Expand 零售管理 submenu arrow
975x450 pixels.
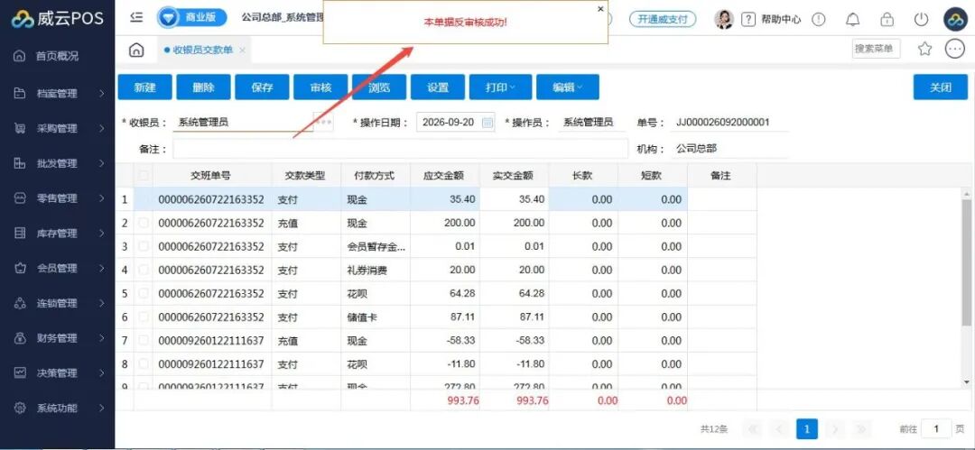tap(101, 198)
